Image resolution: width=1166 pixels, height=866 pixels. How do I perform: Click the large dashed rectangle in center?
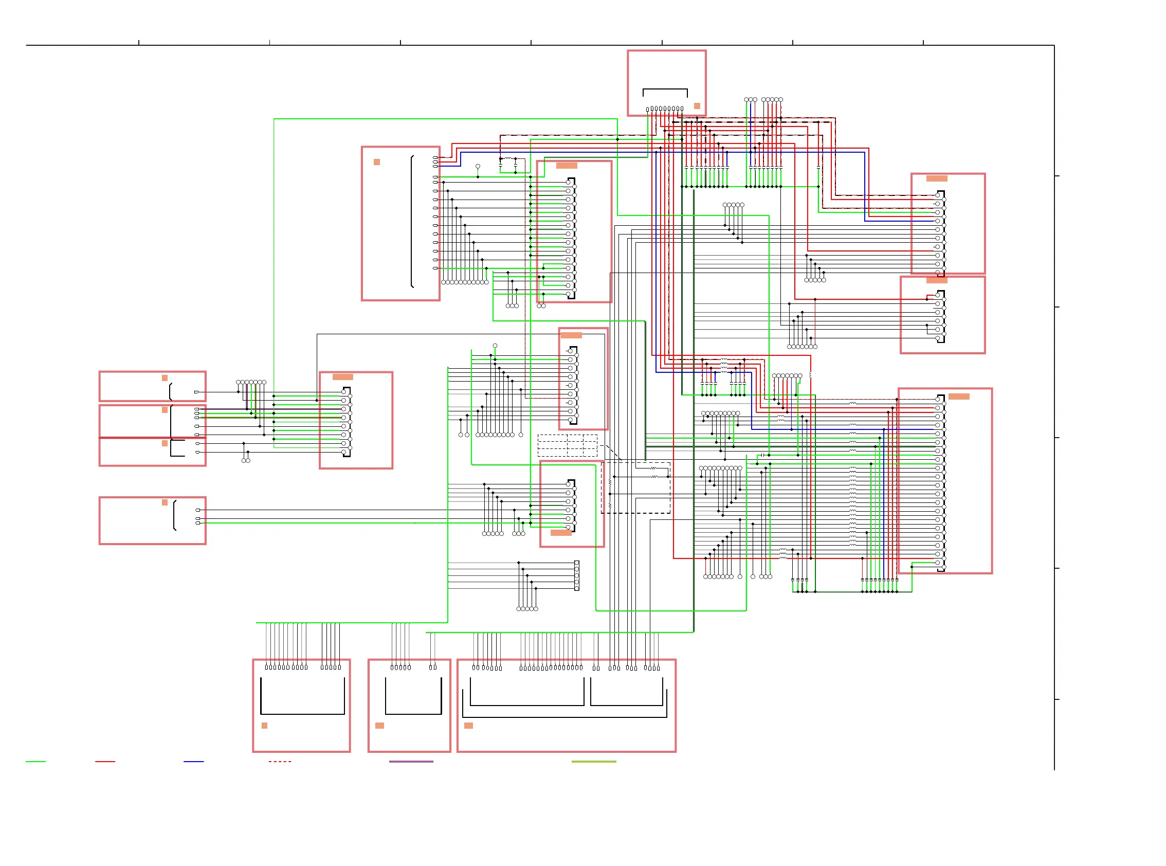(x=635, y=488)
